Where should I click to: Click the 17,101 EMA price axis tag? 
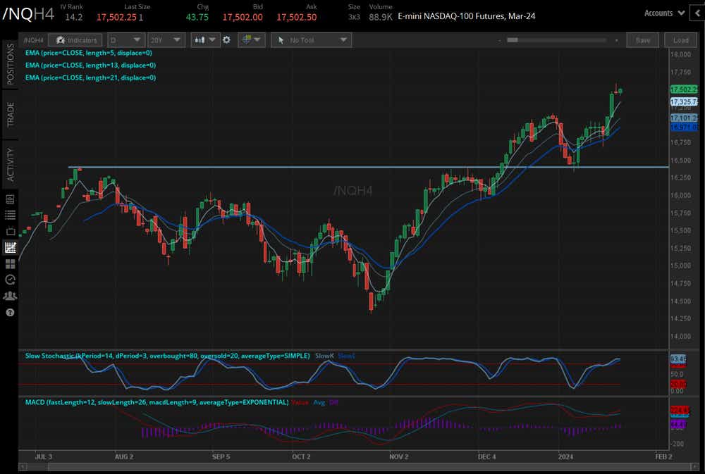pyautogui.click(x=684, y=118)
